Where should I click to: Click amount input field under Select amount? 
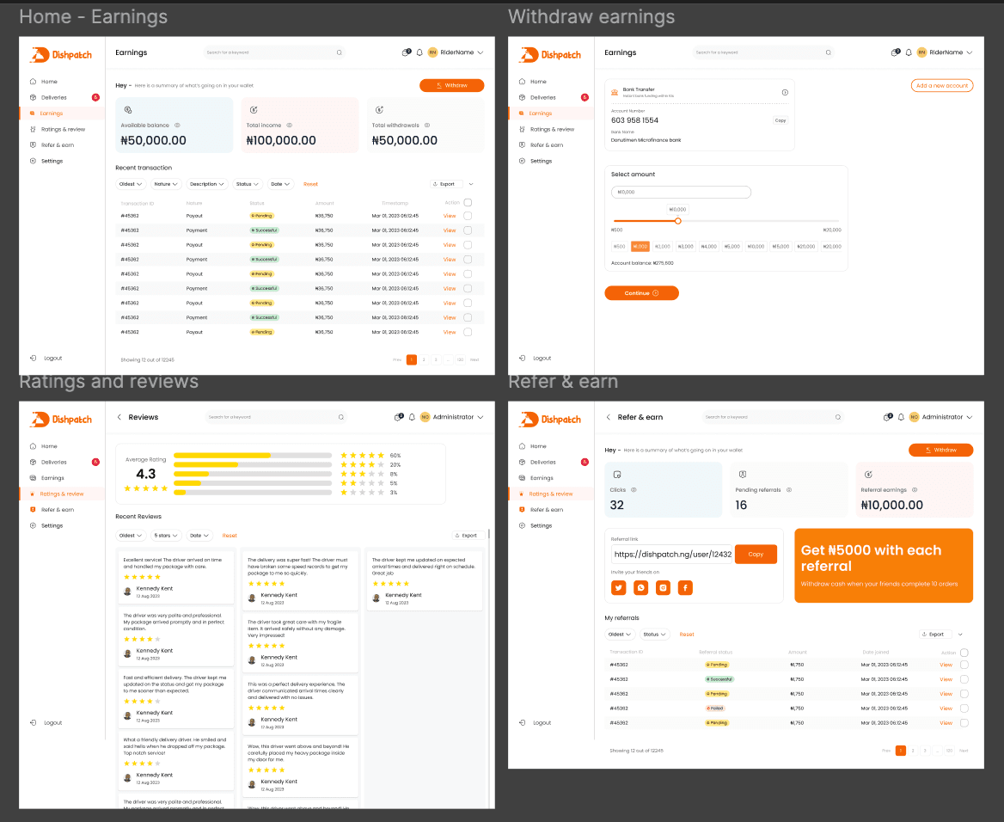(681, 193)
